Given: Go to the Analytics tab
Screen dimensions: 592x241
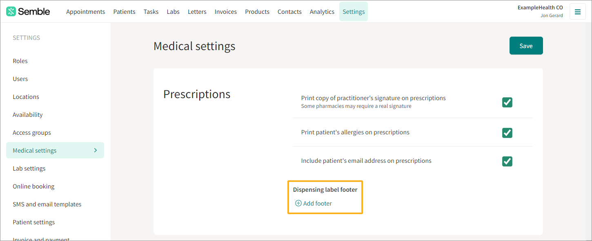Looking at the screenshot, I should pyautogui.click(x=322, y=12).
